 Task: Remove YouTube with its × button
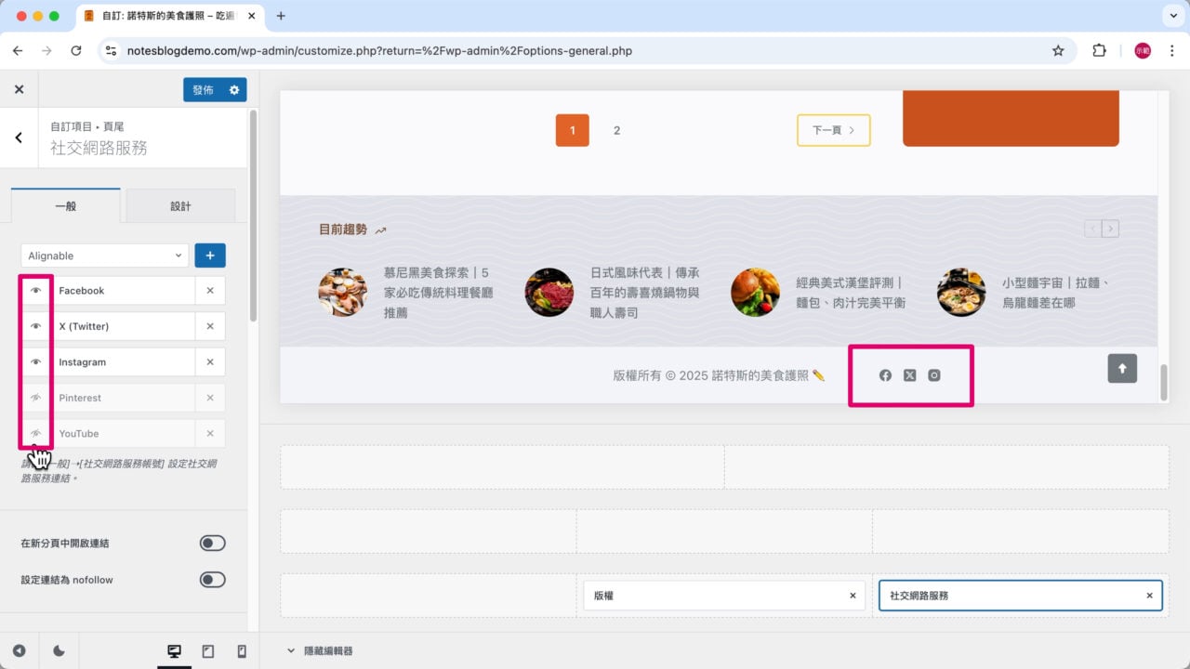[210, 433]
